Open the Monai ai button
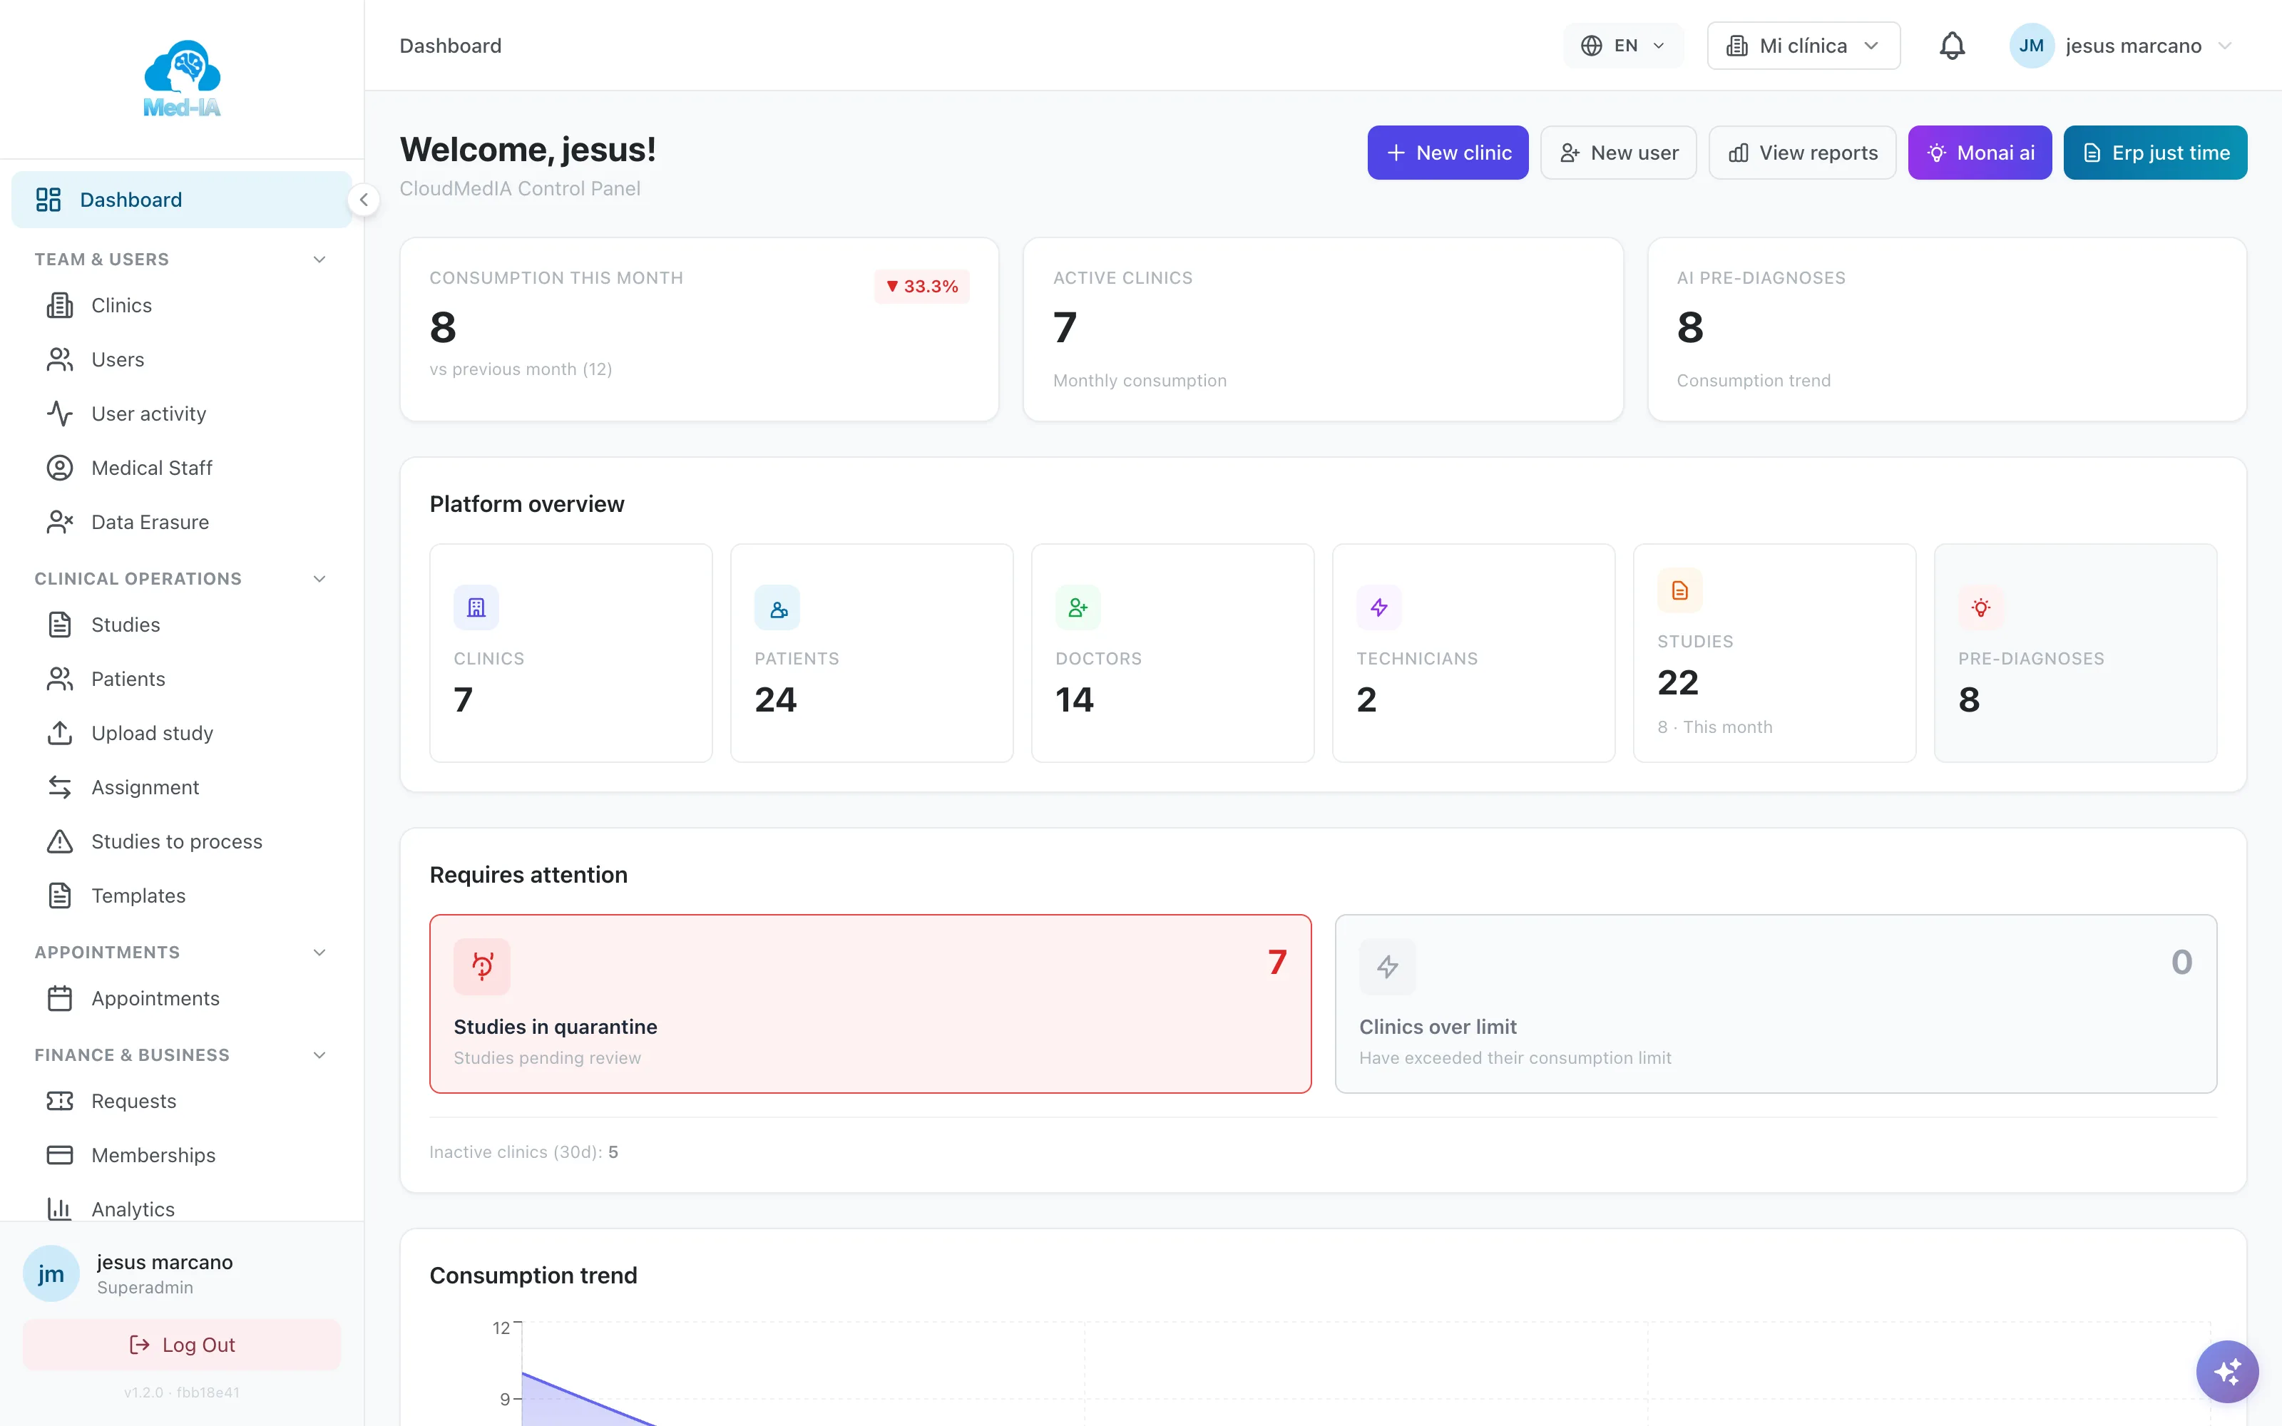 tap(1980, 153)
